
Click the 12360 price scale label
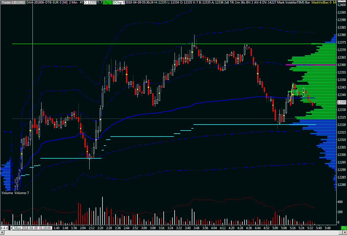342,65
